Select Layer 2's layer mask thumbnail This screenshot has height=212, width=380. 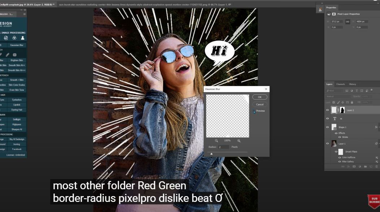point(342,110)
